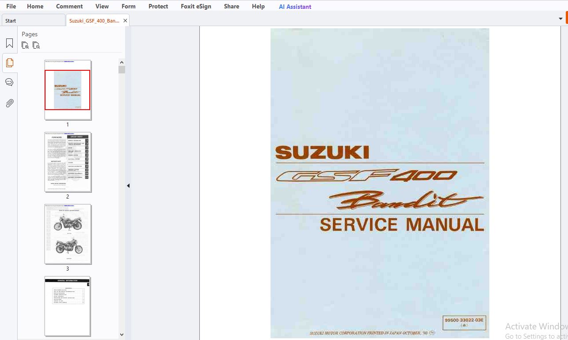
Task: Select page 3 motorcycle thumbnail
Action: pos(68,234)
